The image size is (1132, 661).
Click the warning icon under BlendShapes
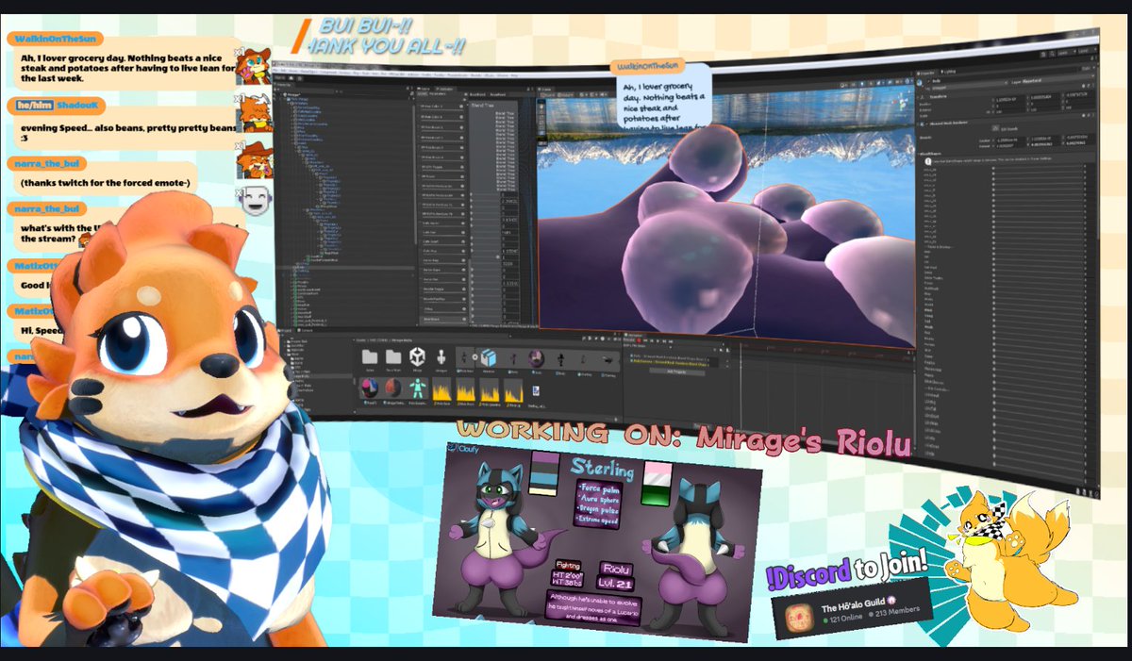[x=928, y=161]
